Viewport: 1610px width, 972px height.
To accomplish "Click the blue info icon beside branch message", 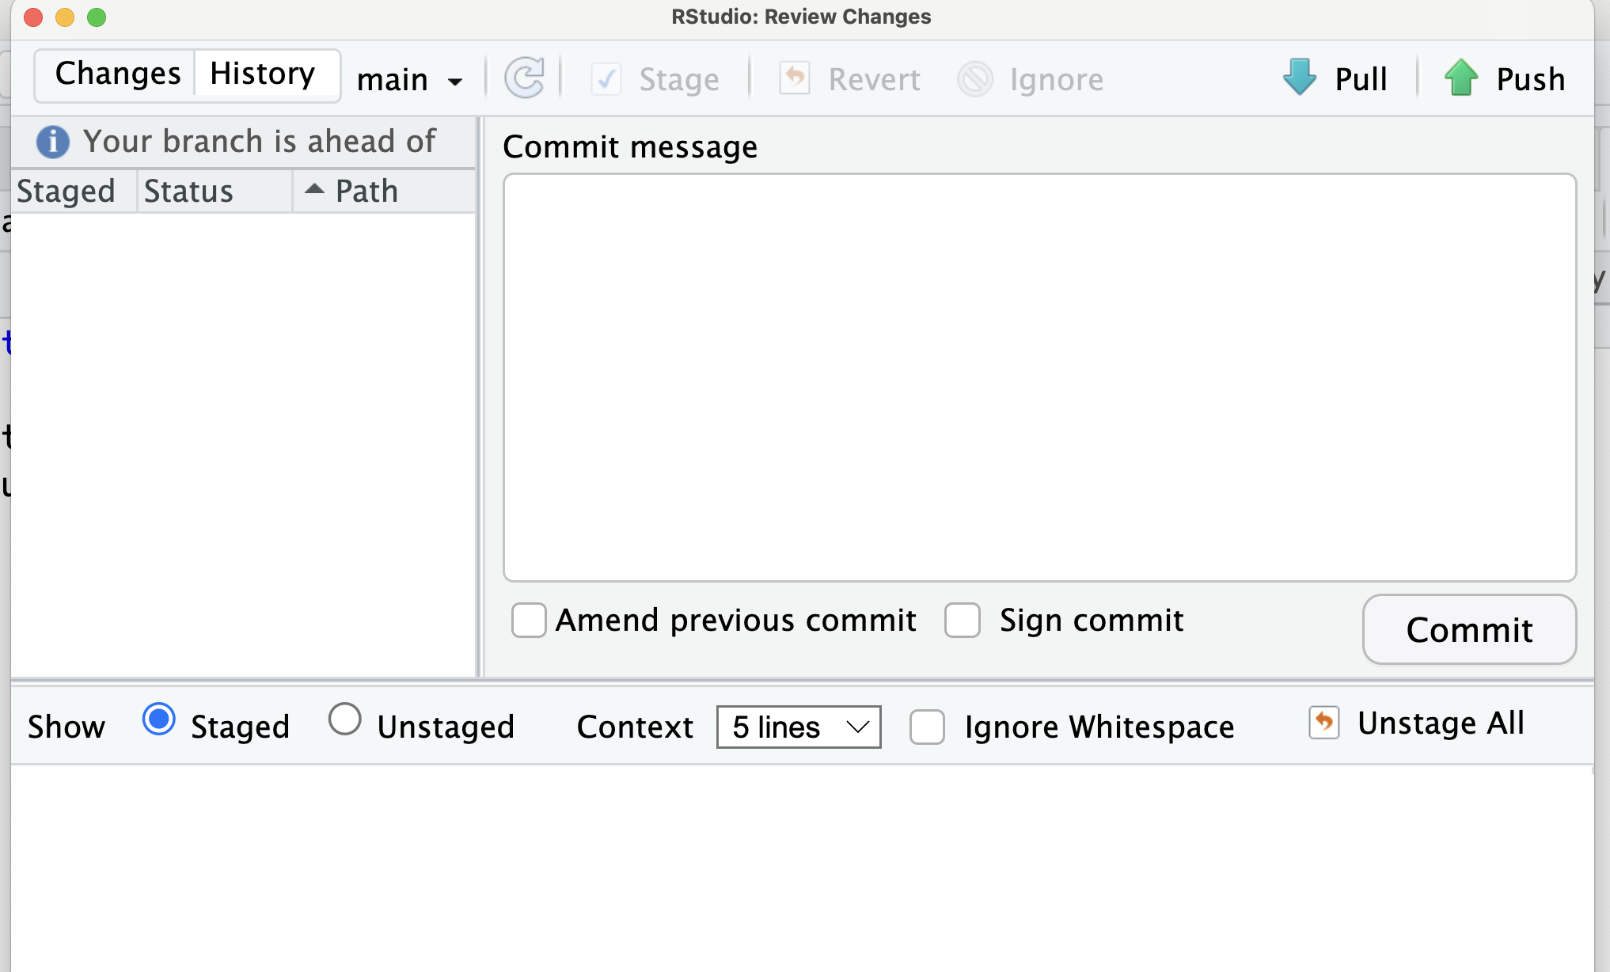I will [53, 142].
